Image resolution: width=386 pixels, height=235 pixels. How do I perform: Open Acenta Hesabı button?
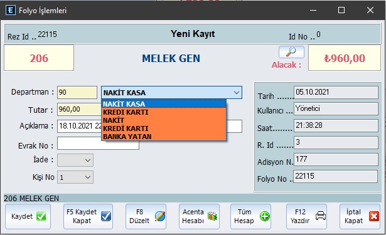click(199, 216)
